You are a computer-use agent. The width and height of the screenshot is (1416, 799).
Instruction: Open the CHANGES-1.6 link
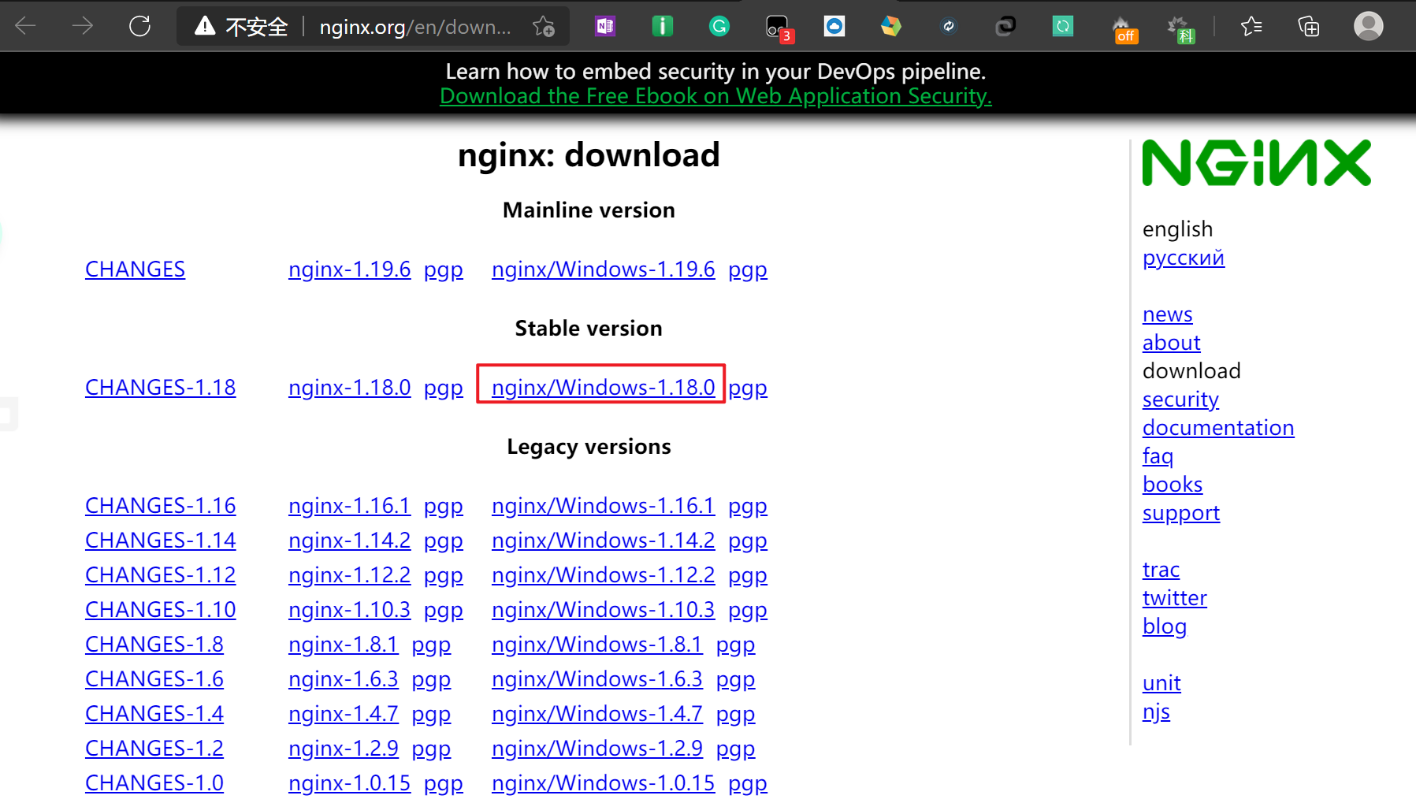coord(154,679)
